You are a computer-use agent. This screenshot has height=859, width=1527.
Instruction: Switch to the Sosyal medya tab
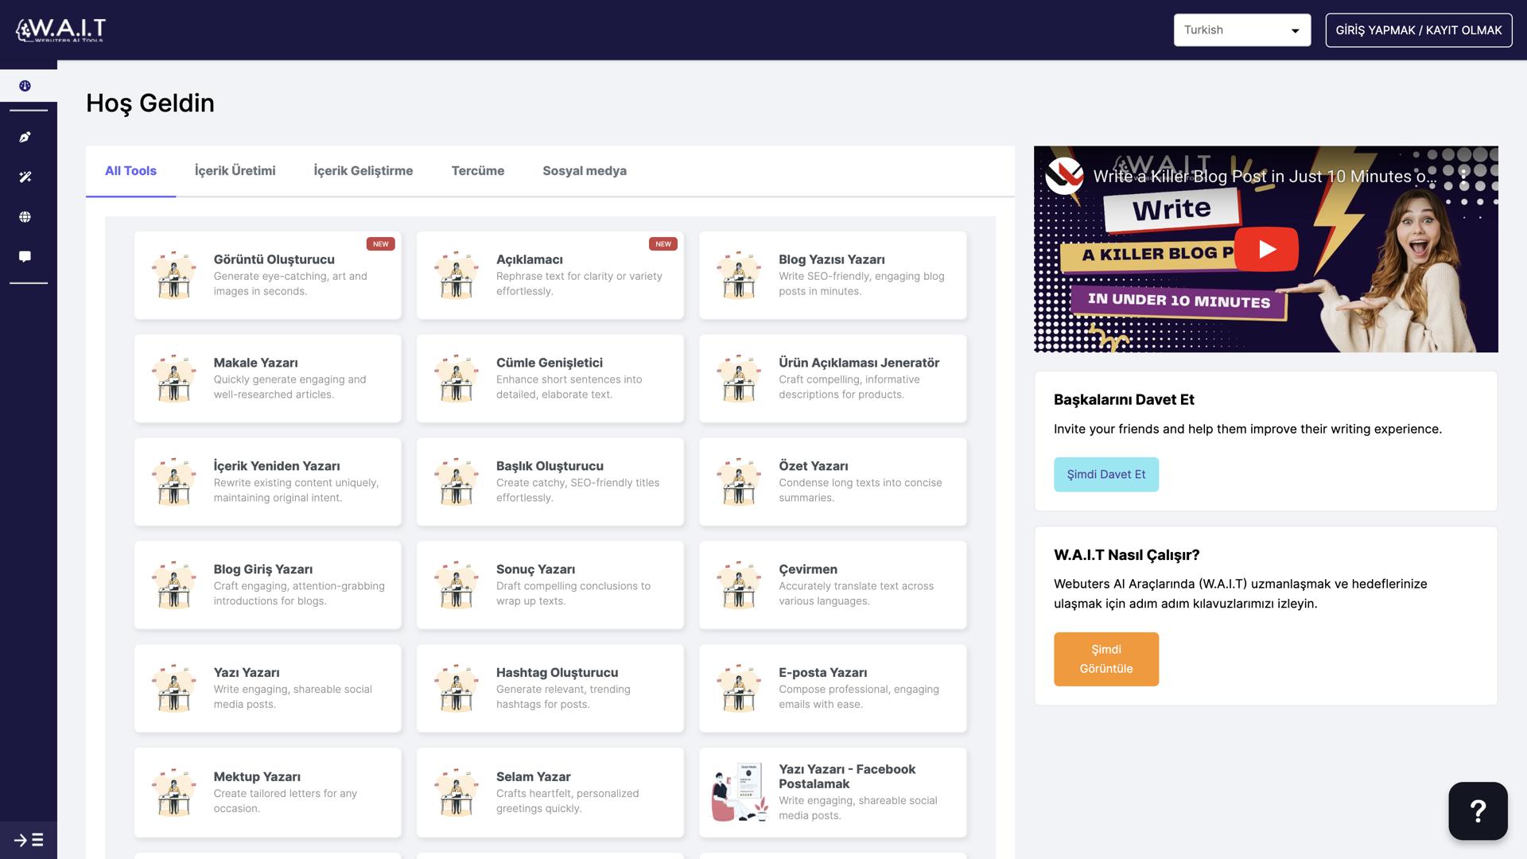point(584,170)
